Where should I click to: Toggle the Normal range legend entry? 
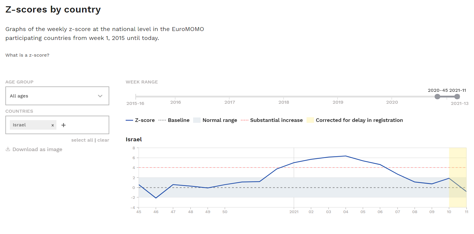(x=215, y=120)
